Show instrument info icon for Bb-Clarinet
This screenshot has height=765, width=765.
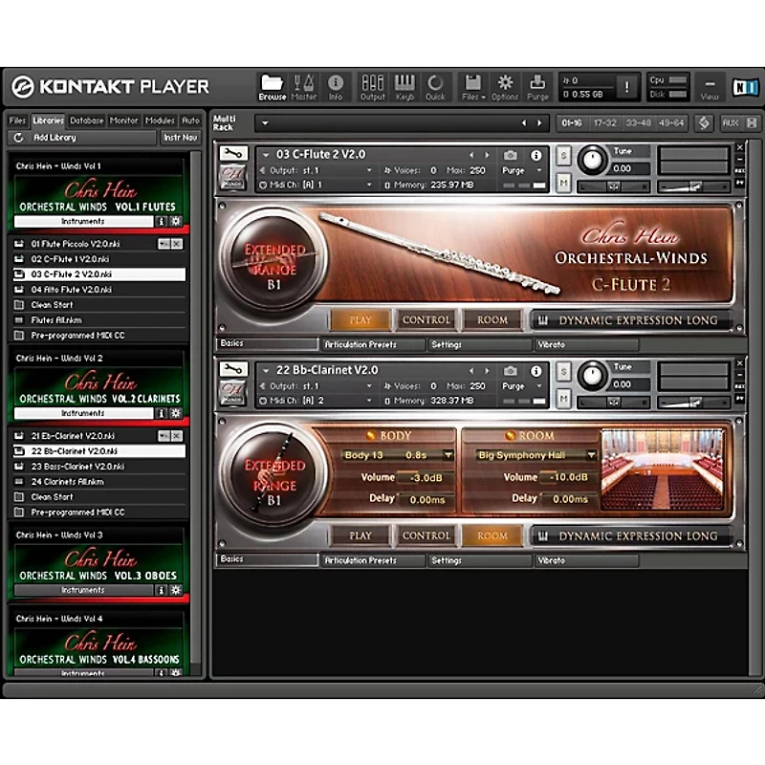[x=536, y=371]
